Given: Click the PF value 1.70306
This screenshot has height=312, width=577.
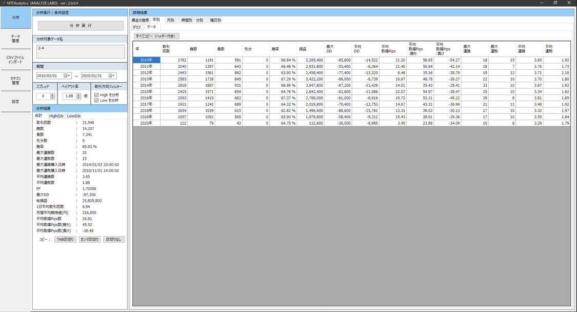Looking at the screenshot, I should (89, 189).
